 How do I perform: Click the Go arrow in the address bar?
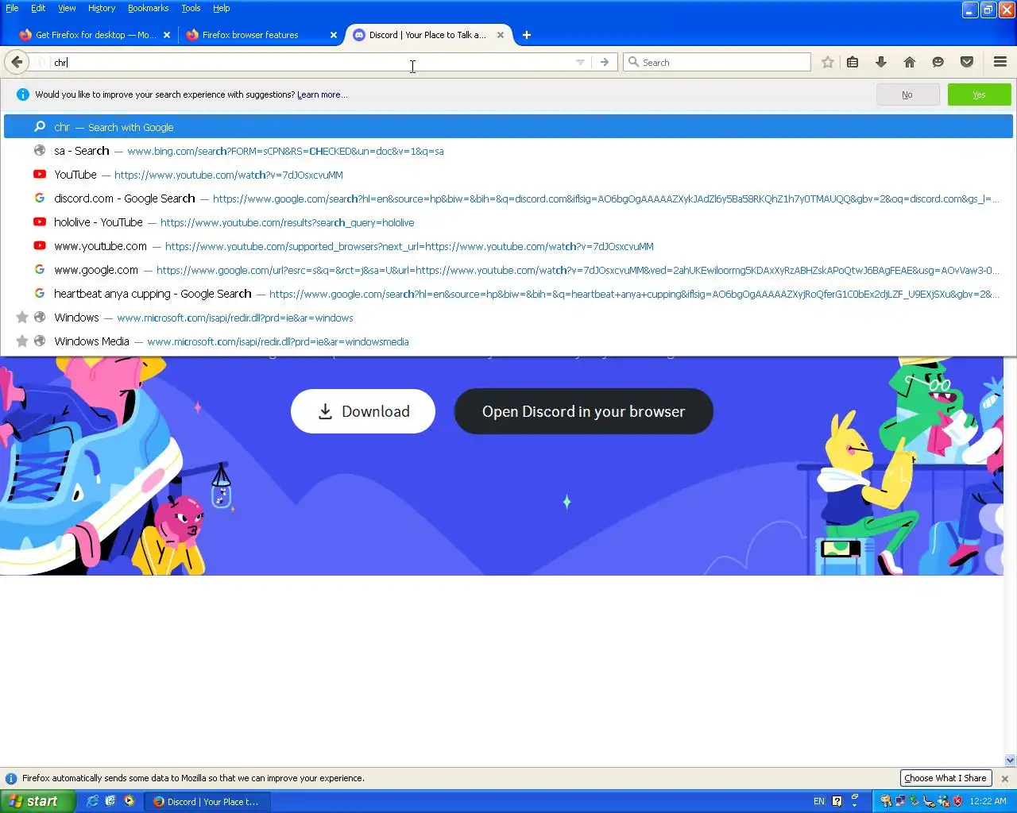pos(605,62)
